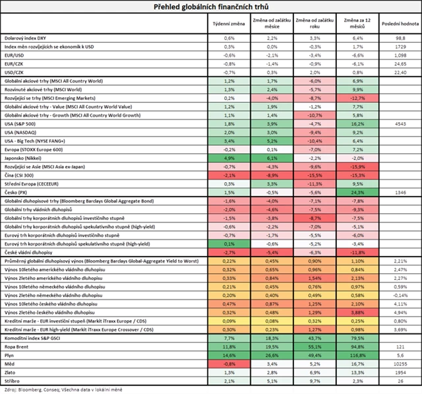This screenshot has height=394, width=422.
Task: Select the green 6,1% cell
Action: pos(272,158)
